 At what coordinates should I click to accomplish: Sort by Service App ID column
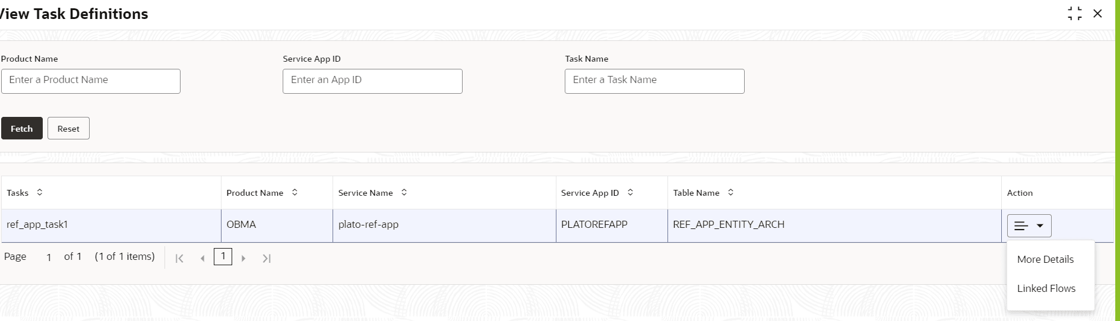click(x=630, y=192)
